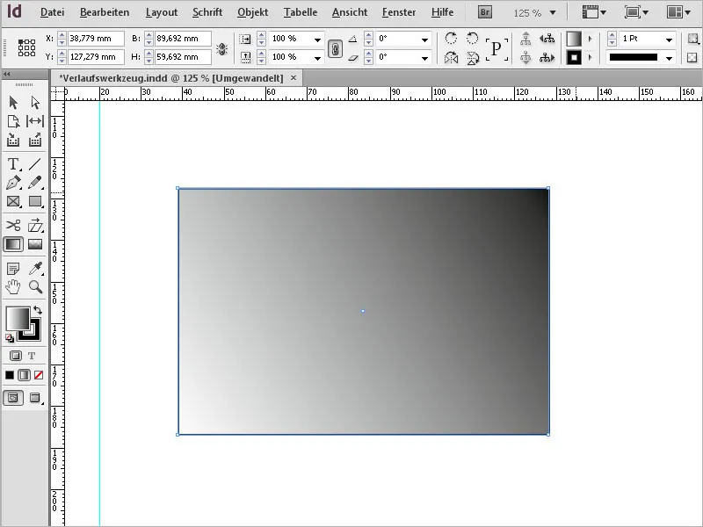Select the Content Collector tool

pos(13,141)
